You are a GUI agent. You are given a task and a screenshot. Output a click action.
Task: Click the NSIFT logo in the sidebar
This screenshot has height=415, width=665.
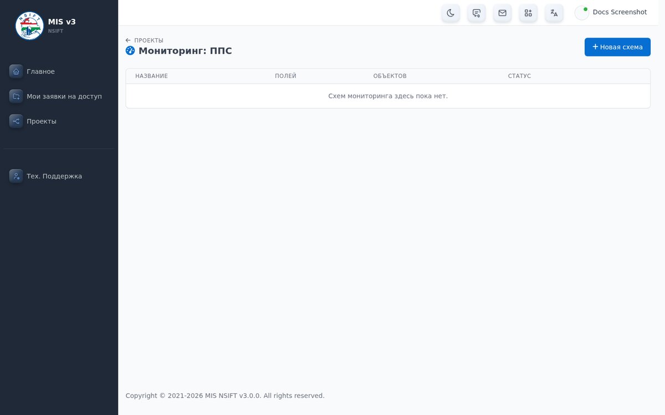tap(29, 25)
